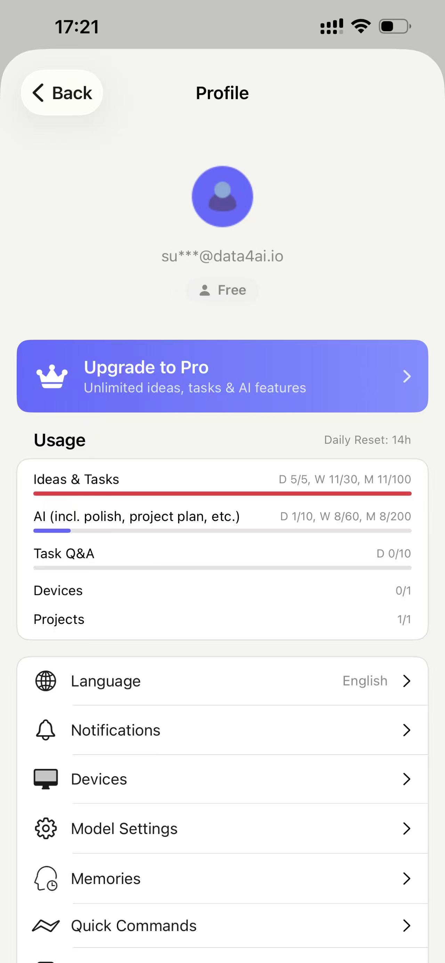Viewport: 445px width, 963px height.
Task: Tap the Upgrade to Pro banner
Action: 222,376
